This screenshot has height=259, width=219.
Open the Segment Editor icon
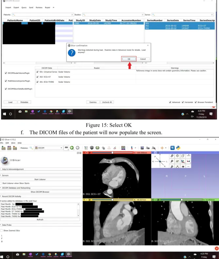[115, 148]
